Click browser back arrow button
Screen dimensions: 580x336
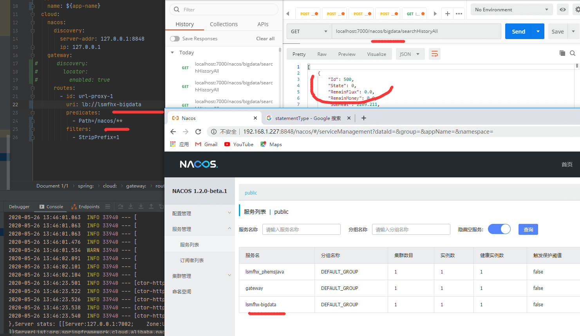(173, 132)
